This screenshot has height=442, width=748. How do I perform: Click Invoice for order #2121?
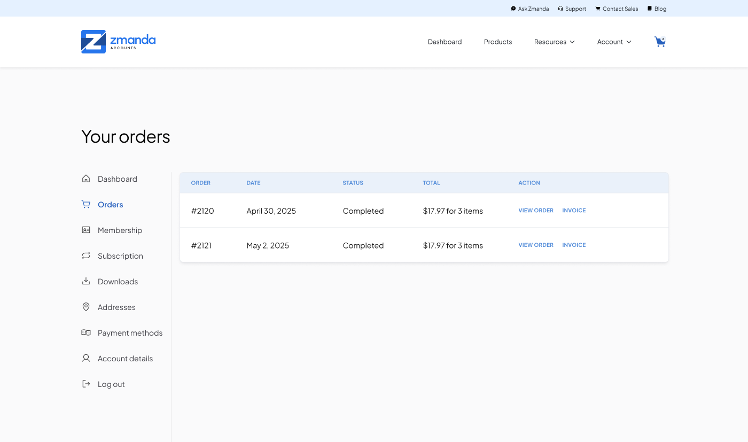click(x=574, y=245)
